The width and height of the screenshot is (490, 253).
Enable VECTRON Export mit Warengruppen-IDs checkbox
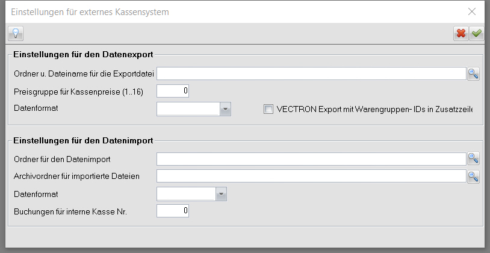[x=268, y=109]
